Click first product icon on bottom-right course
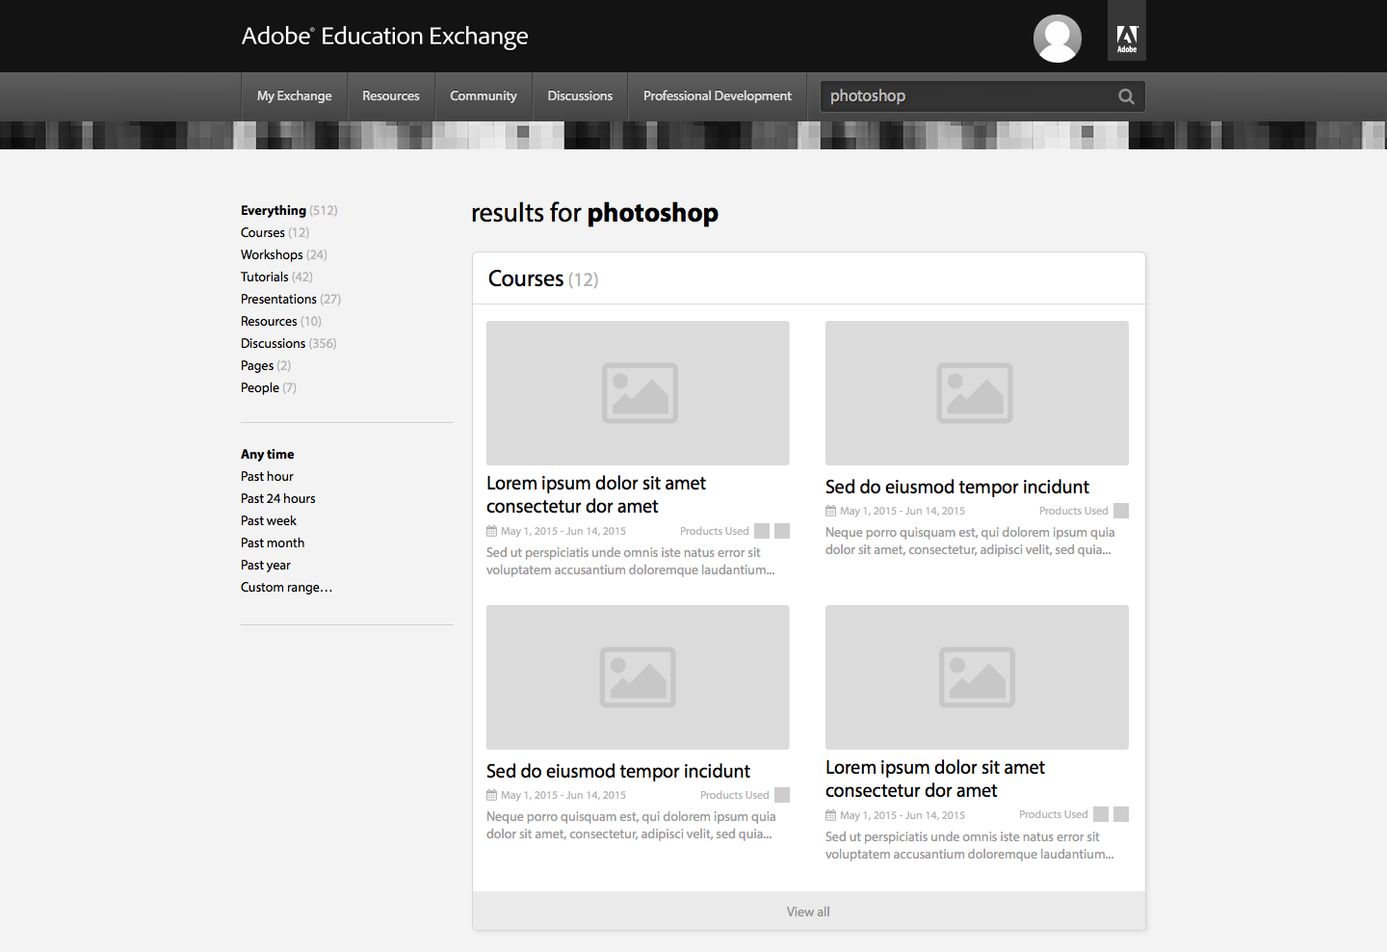 1101,814
